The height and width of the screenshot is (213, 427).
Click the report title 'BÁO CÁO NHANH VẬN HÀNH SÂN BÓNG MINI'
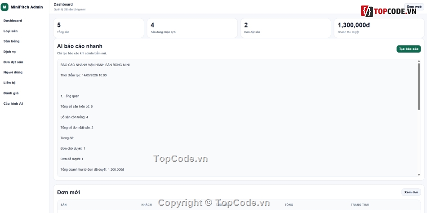(95, 65)
